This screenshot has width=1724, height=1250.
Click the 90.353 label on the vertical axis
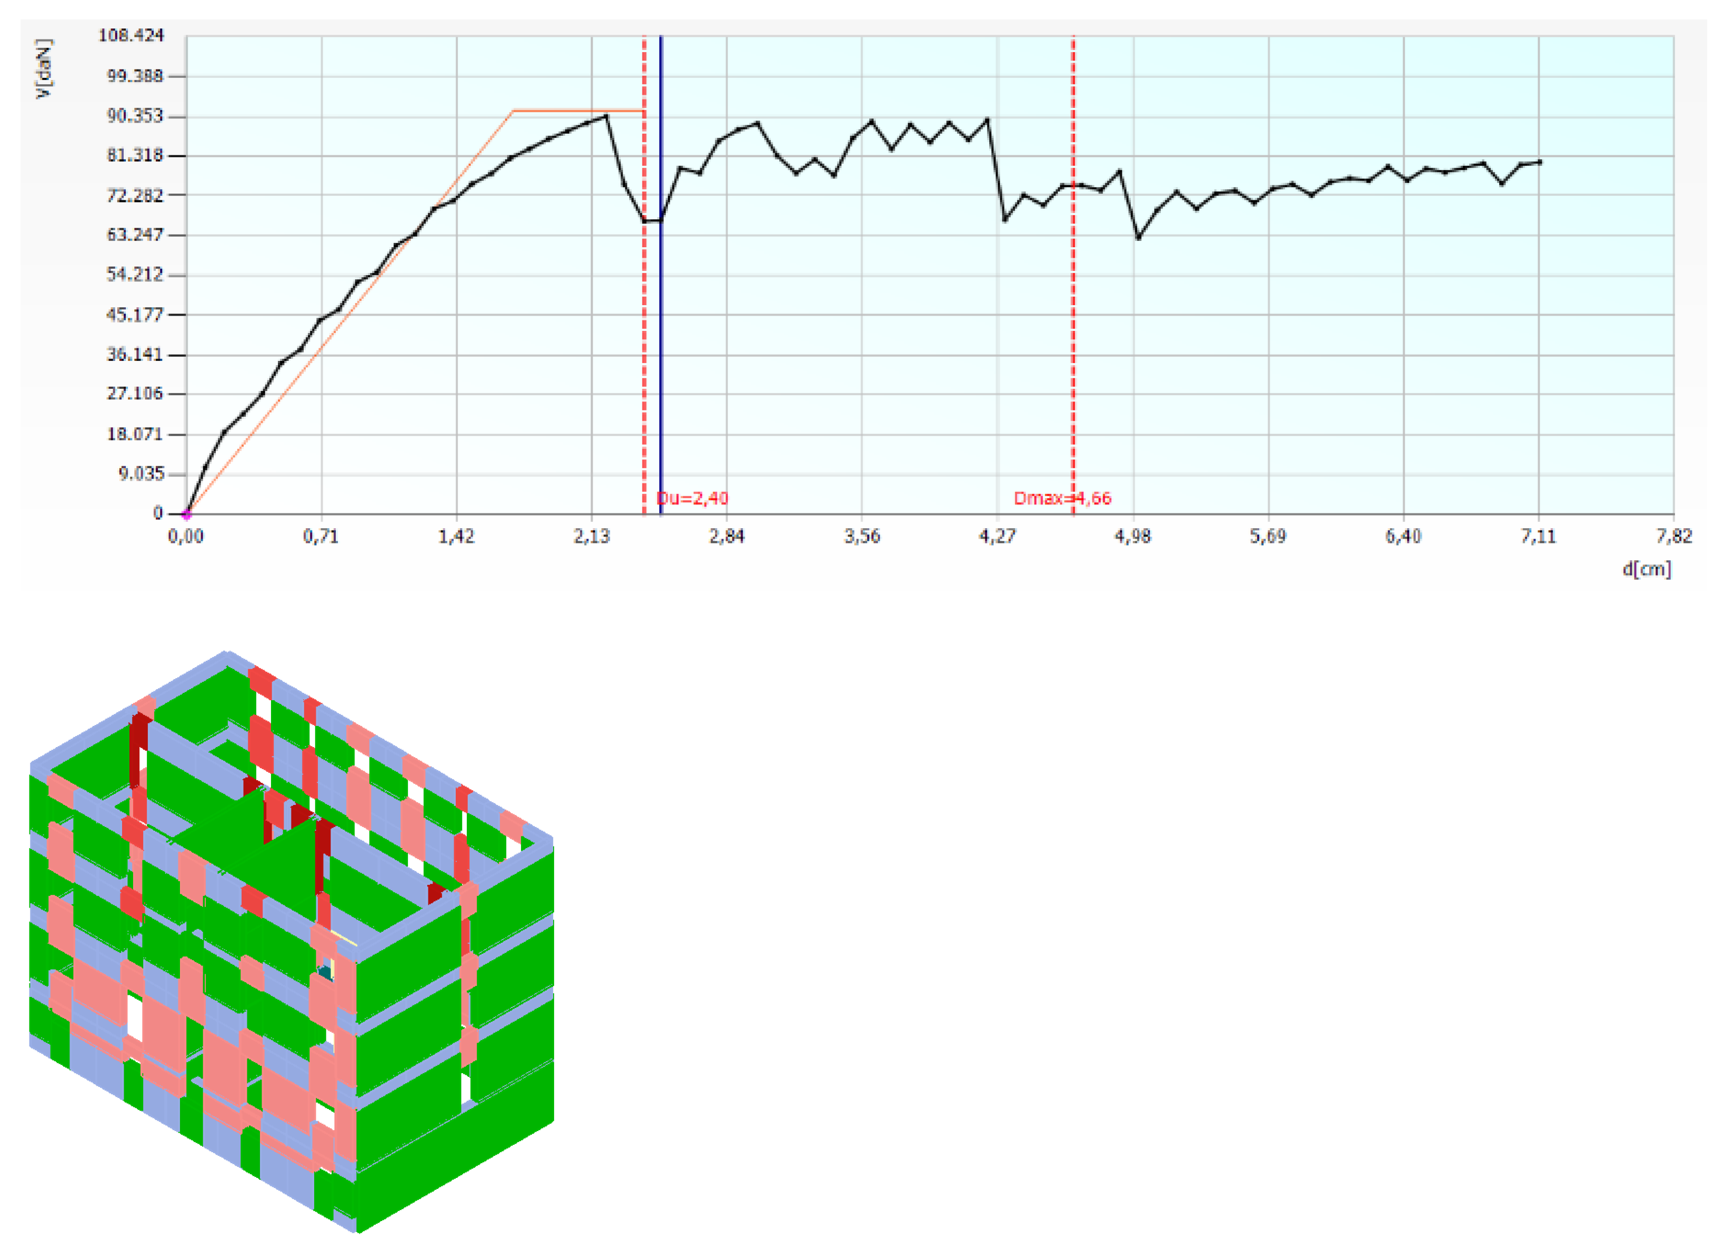[x=135, y=116]
